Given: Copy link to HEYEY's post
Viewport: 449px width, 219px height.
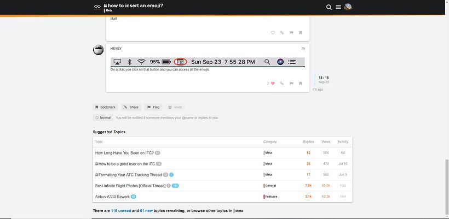Looking at the screenshot, I should point(282,84).
